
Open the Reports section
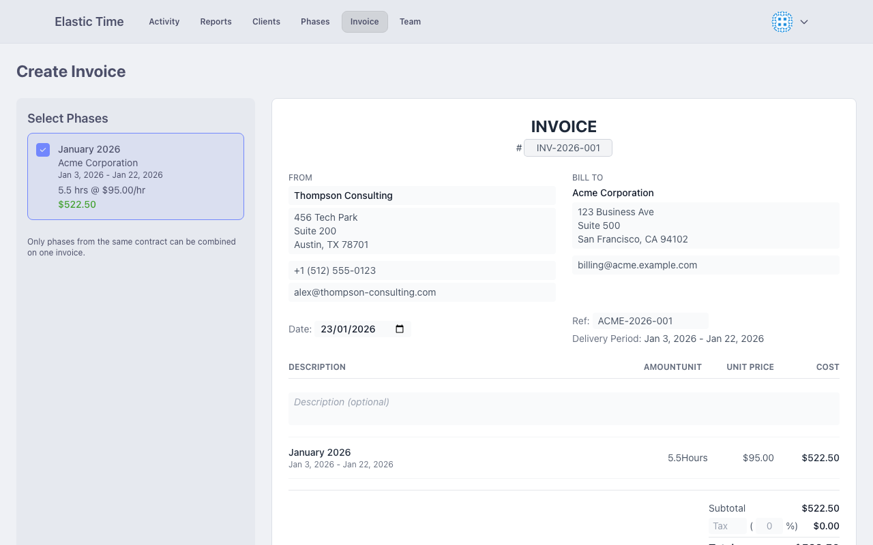click(x=216, y=21)
